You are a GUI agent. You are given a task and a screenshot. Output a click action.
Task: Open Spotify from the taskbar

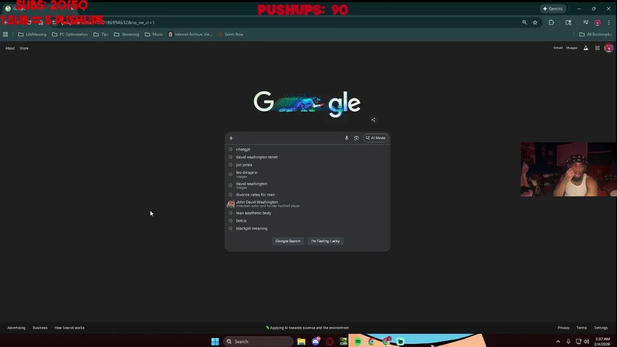click(x=358, y=342)
